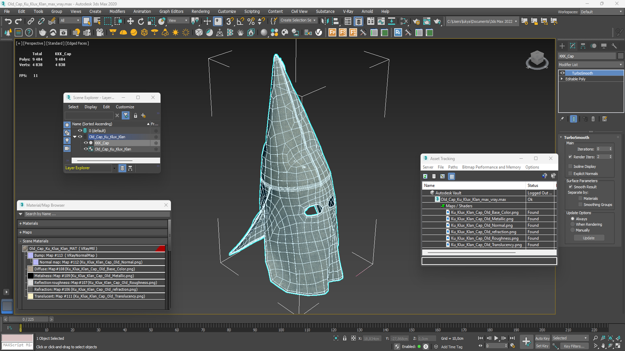Open the Workspaces Default dropdown
625x351 pixels.
tap(602, 12)
